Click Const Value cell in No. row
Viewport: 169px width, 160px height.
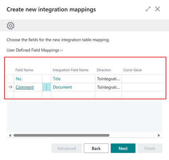pyautogui.click(x=142, y=79)
